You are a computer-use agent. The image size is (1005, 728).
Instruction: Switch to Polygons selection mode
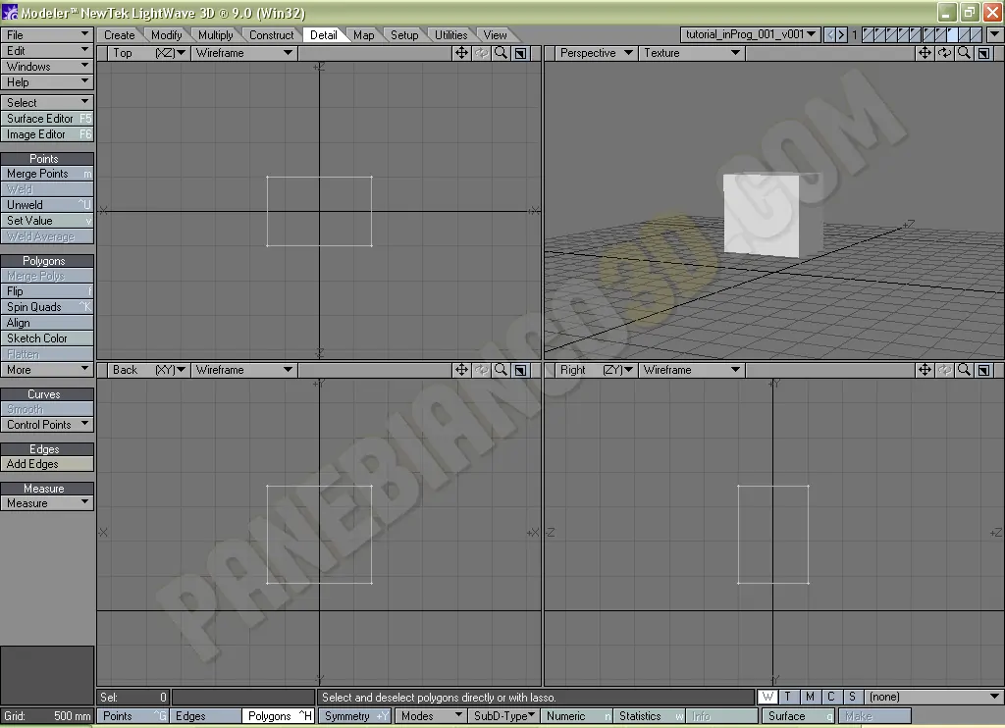tap(278, 716)
